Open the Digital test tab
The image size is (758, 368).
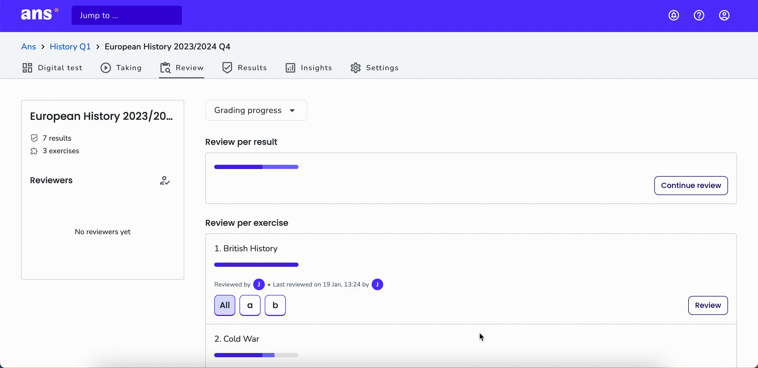52,68
